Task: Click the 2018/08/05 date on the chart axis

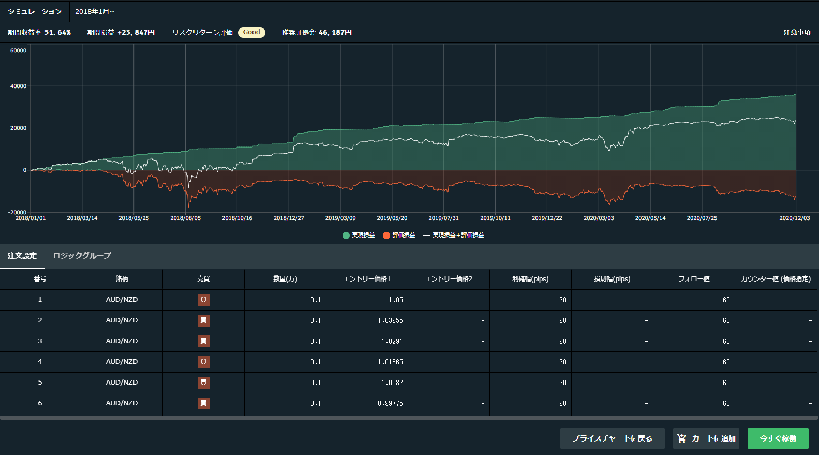Action: point(186,218)
